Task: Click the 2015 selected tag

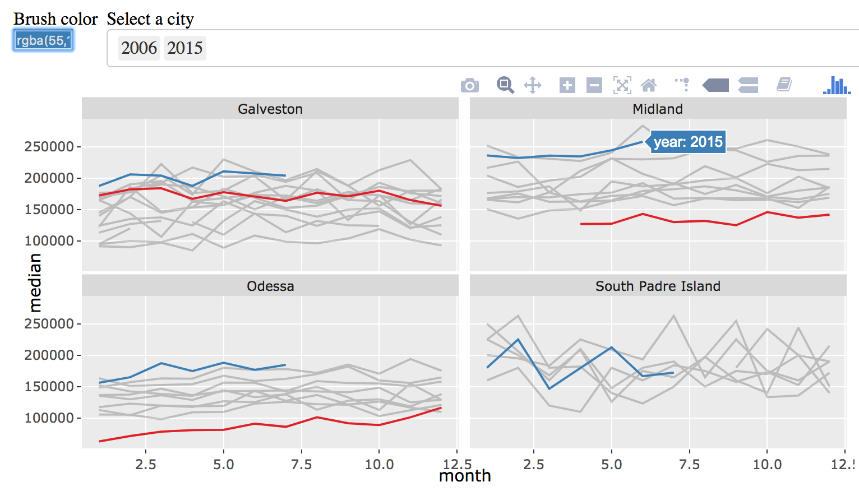Action: [184, 48]
